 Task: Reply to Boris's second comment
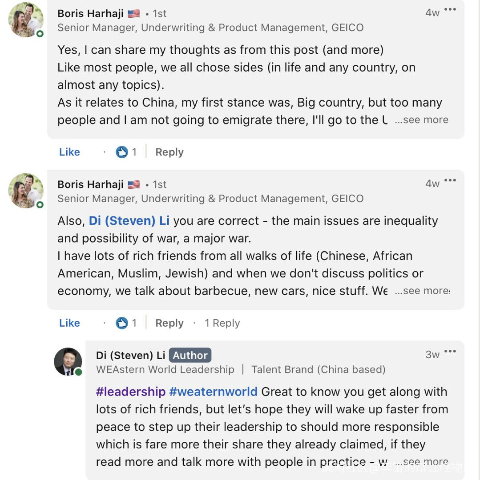click(x=169, y=323)
